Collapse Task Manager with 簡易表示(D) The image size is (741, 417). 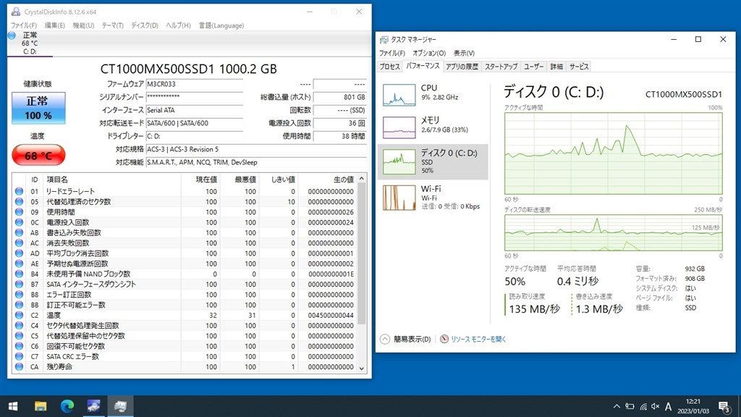click(x=406, y=339)
